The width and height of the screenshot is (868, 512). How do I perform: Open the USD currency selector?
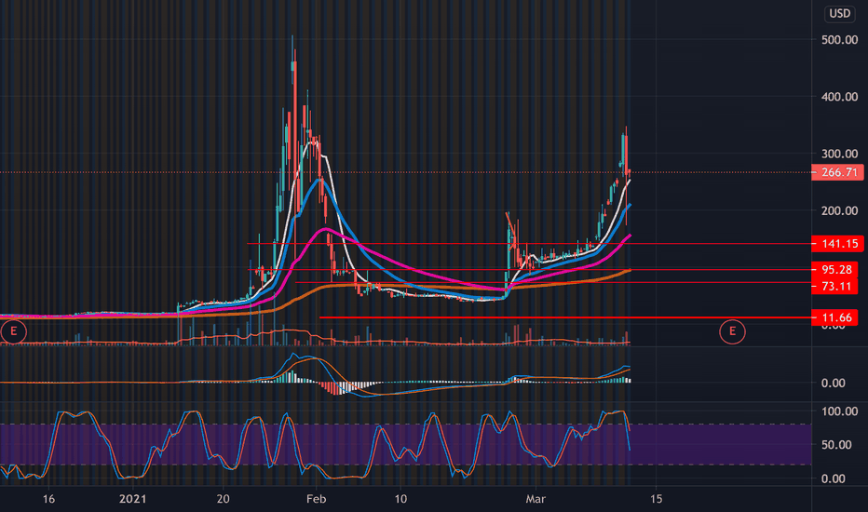[840, 14]
